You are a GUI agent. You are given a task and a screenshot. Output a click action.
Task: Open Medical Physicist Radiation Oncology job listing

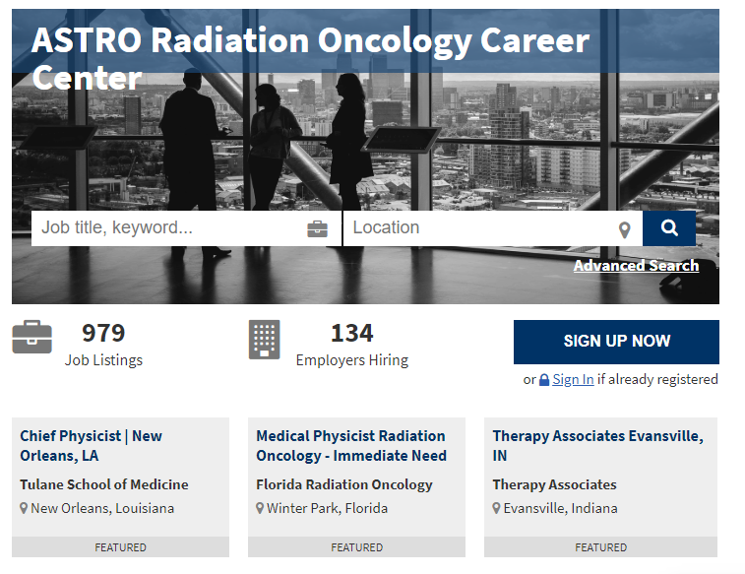(x=351, y=446)
